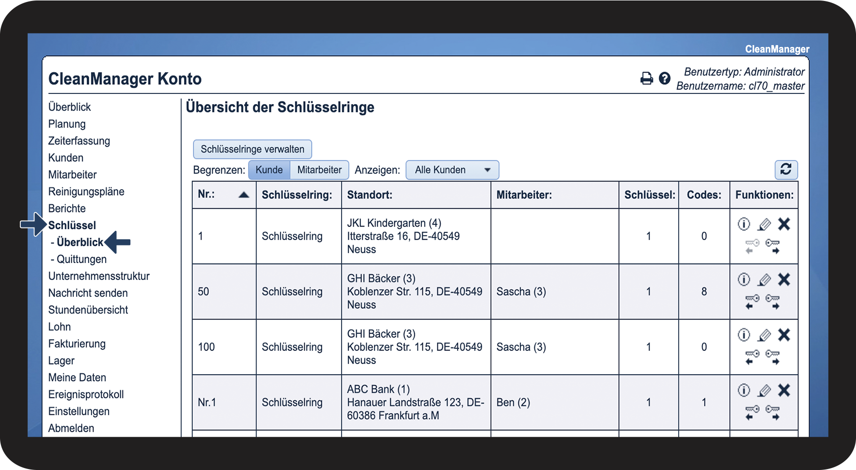Click the Schlüsselringe verwalten button

(252, 149)
